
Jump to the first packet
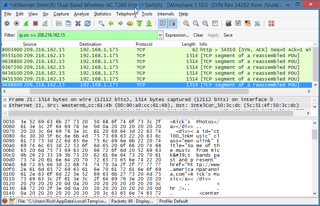click(139, 23)
